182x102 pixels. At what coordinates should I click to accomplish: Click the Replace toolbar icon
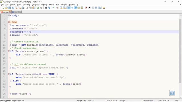[49, 8]
